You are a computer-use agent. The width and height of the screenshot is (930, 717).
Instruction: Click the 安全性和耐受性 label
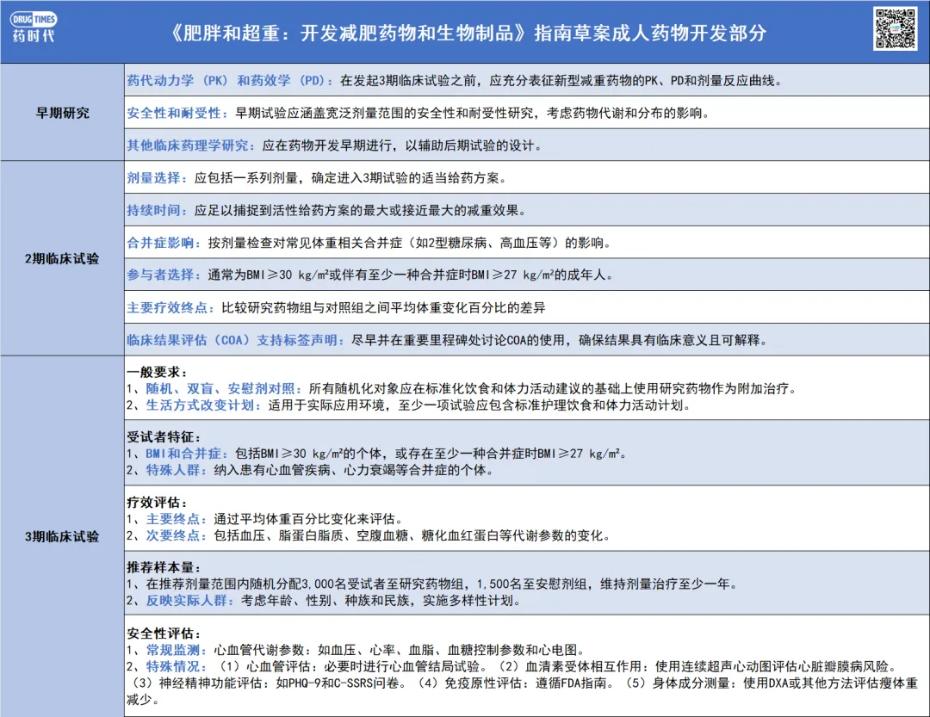(x=178, y=114)
